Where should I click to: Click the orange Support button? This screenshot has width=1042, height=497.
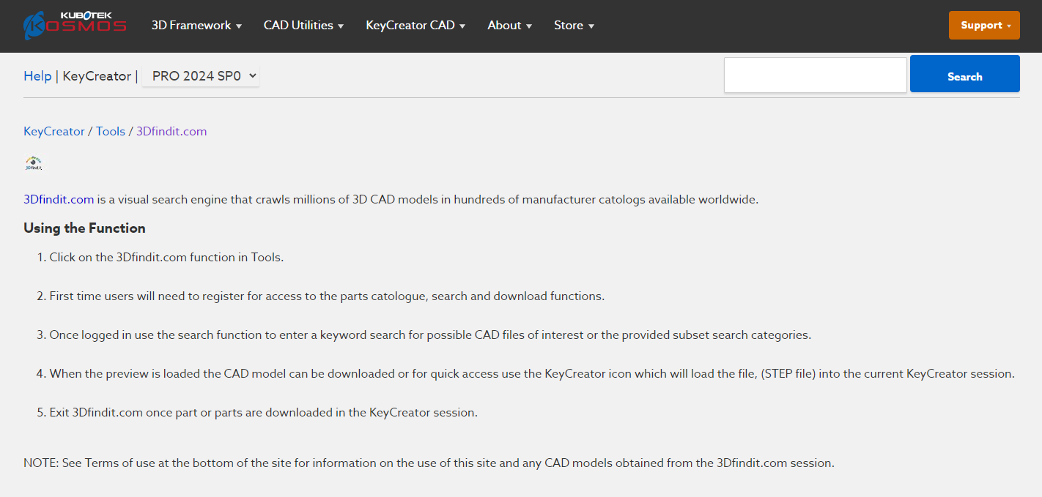pyautogui.click(x=984, y=25)
